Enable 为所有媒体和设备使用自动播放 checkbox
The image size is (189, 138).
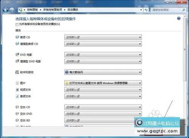click(17, 24)
